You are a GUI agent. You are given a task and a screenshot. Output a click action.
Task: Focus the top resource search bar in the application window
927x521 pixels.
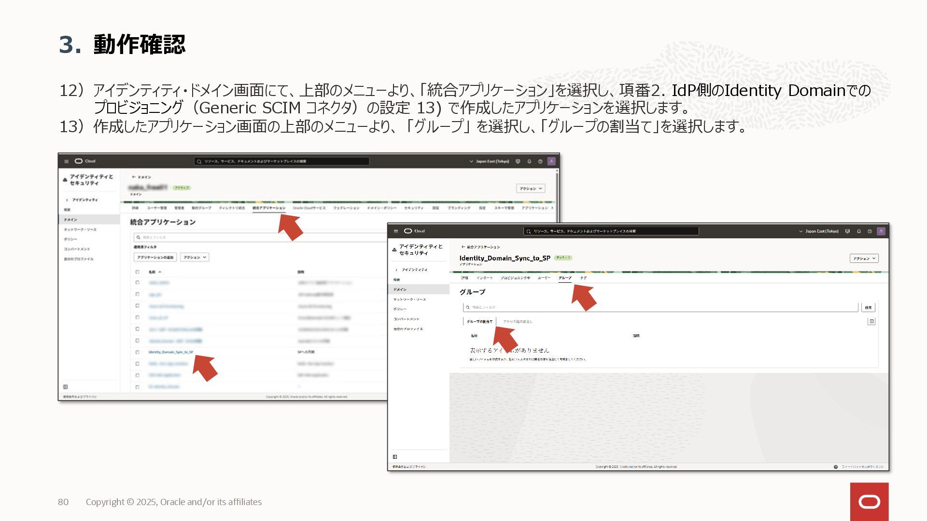[611, 232]
